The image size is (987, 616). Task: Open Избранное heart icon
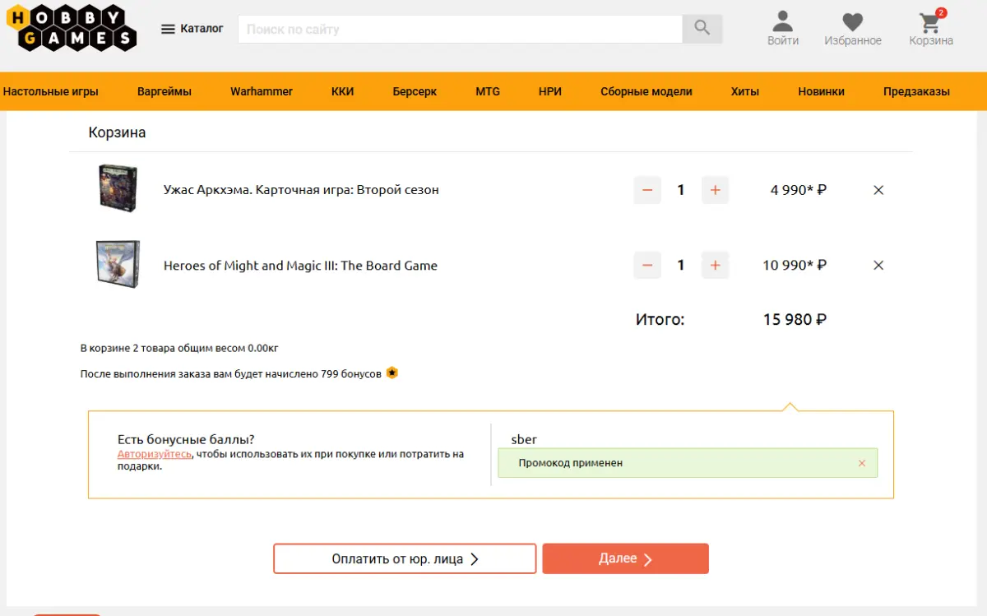point(853,28)
